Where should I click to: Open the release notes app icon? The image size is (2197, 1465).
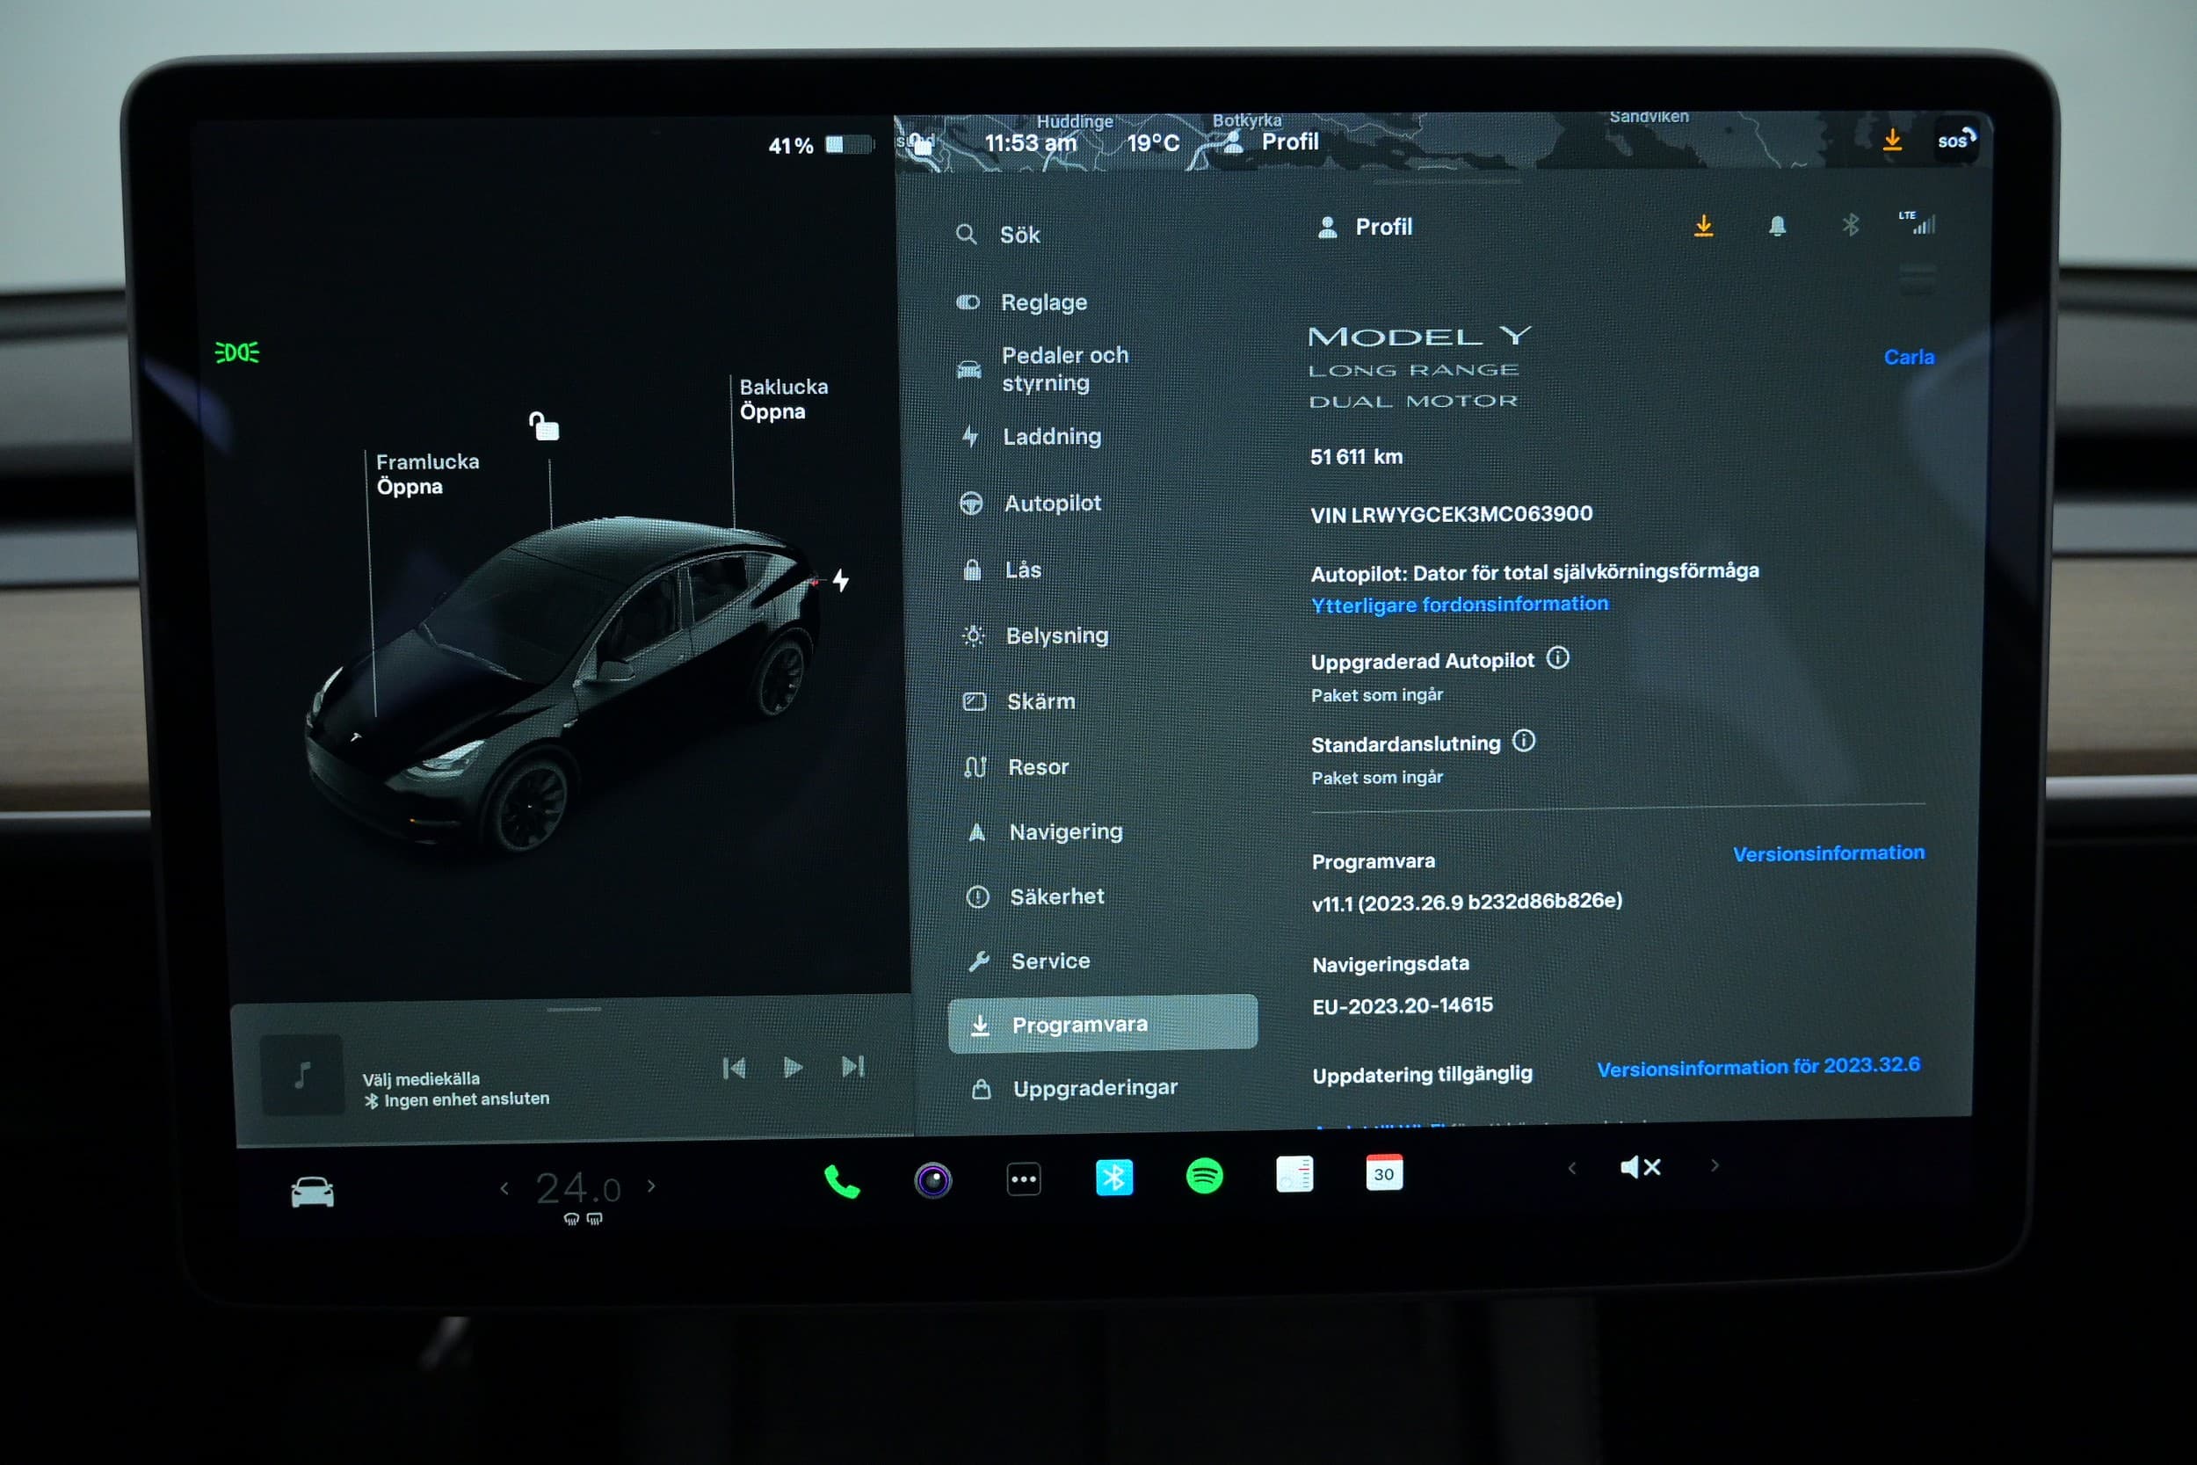1294,1174
